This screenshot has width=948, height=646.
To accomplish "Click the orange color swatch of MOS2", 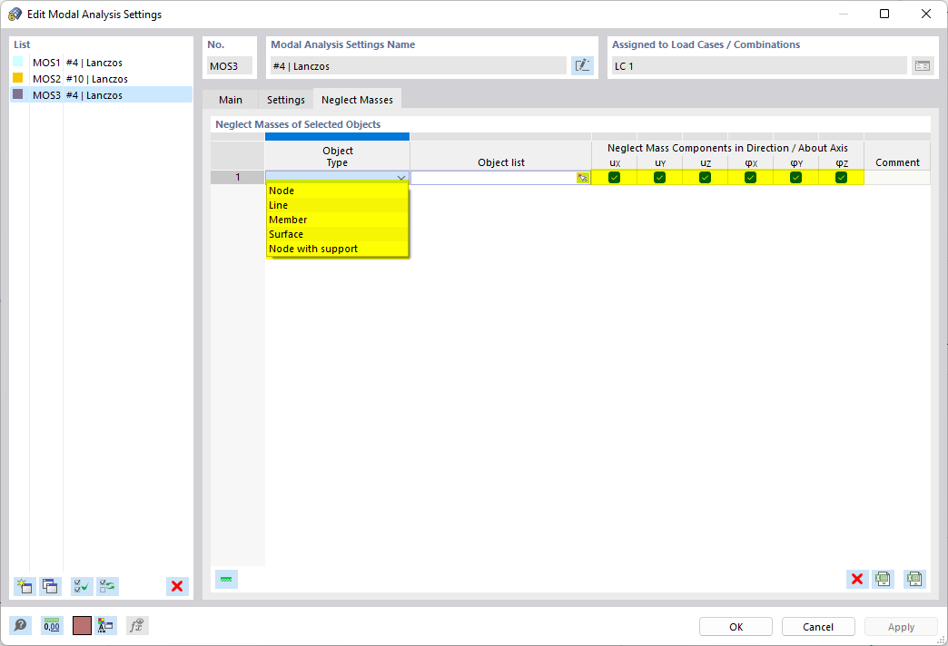I will (18, 78).
